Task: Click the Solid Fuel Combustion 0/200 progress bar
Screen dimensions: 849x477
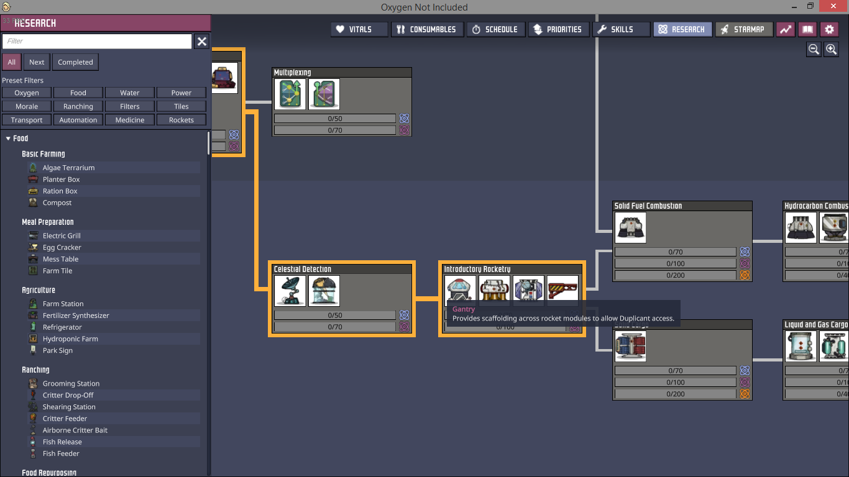Action: click(676, 276)
